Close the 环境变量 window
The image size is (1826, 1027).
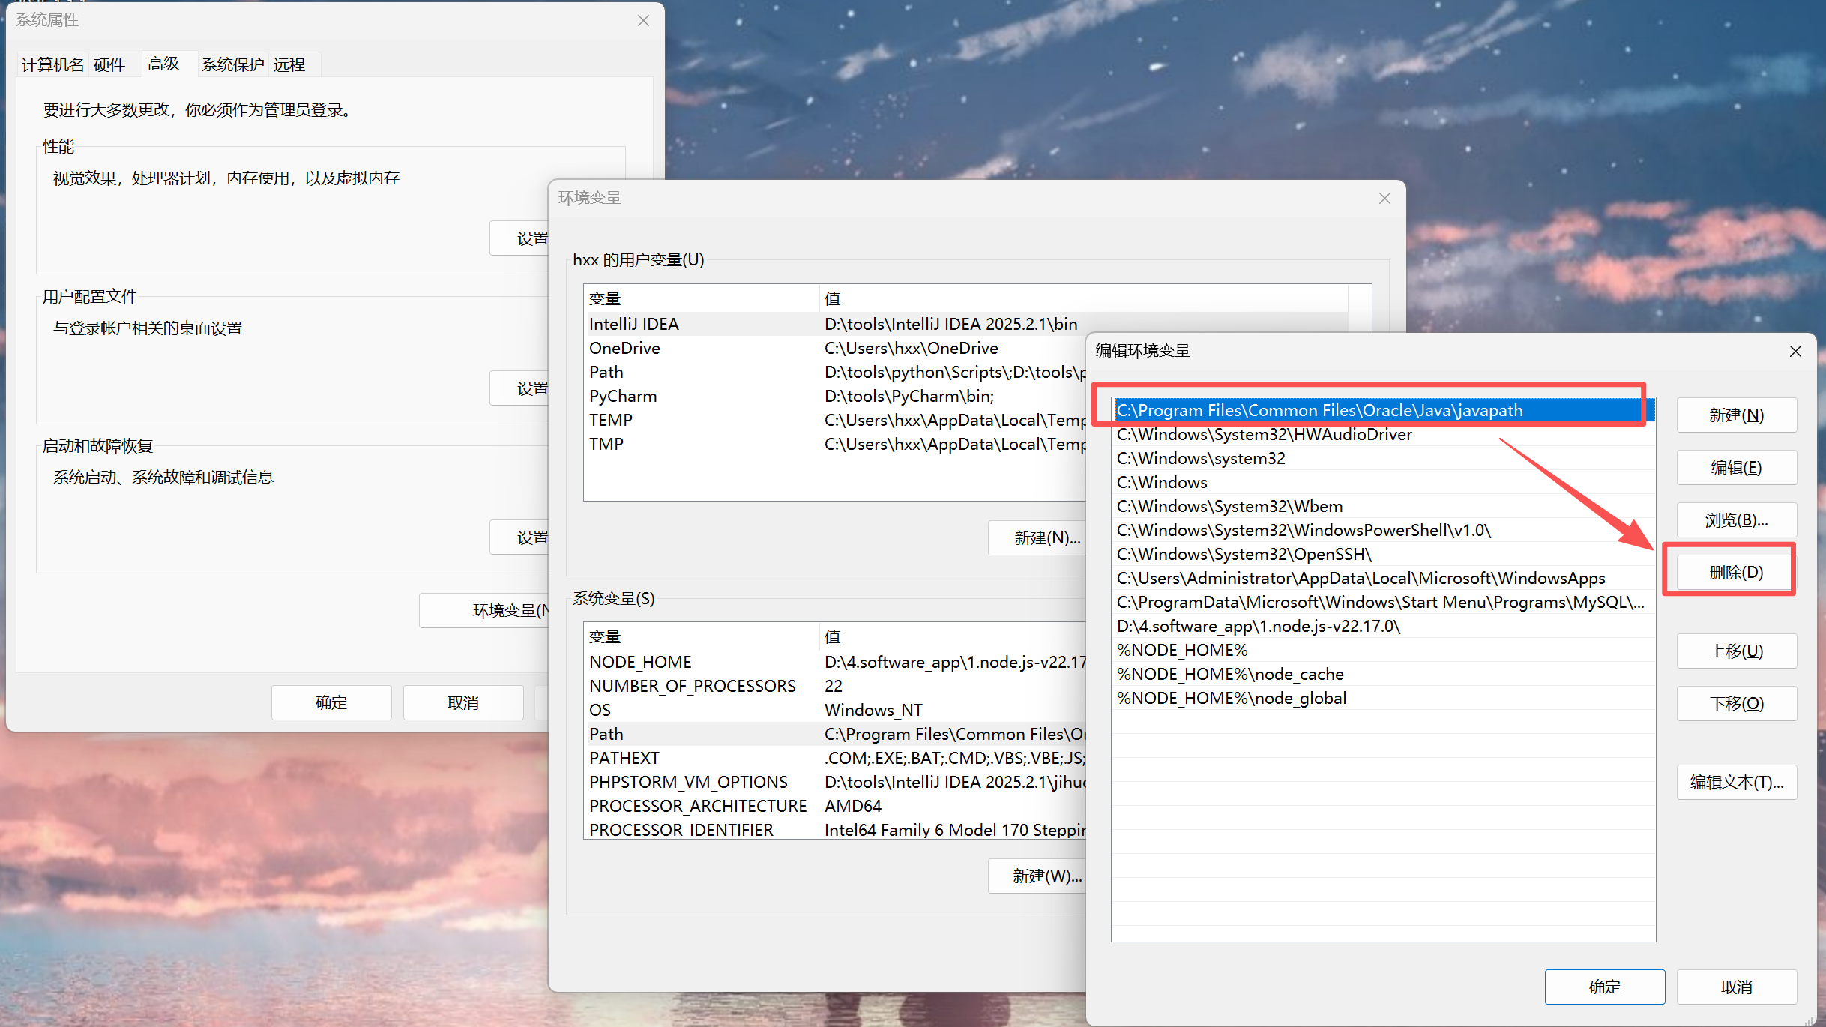[1384, 199]
